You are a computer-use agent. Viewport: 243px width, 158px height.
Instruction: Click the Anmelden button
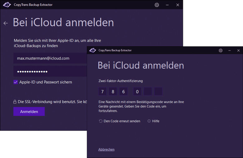29,112
